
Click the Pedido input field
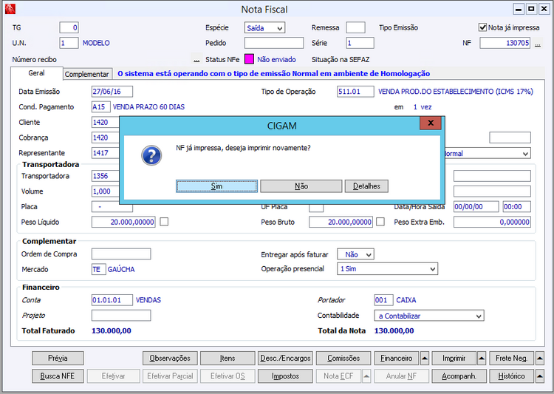tap(274, 43)
